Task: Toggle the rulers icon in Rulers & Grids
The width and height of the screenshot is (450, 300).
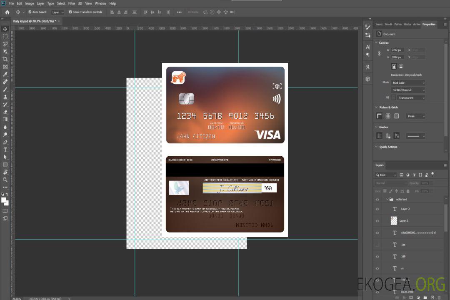Action: (380, 116)
